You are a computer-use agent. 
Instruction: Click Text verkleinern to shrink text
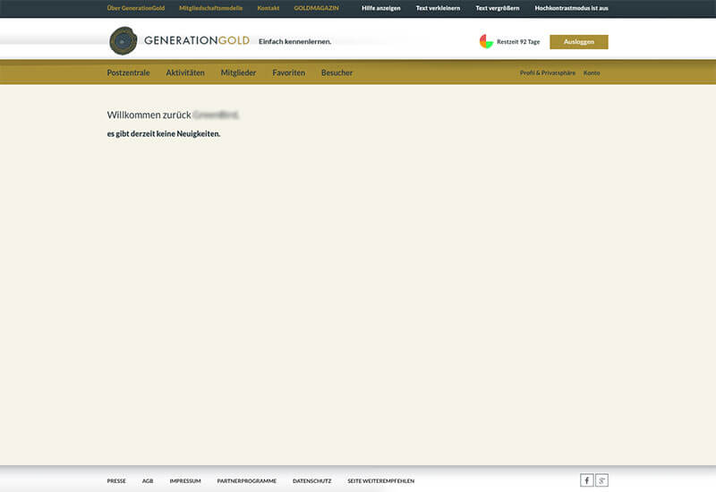(438, 8)
